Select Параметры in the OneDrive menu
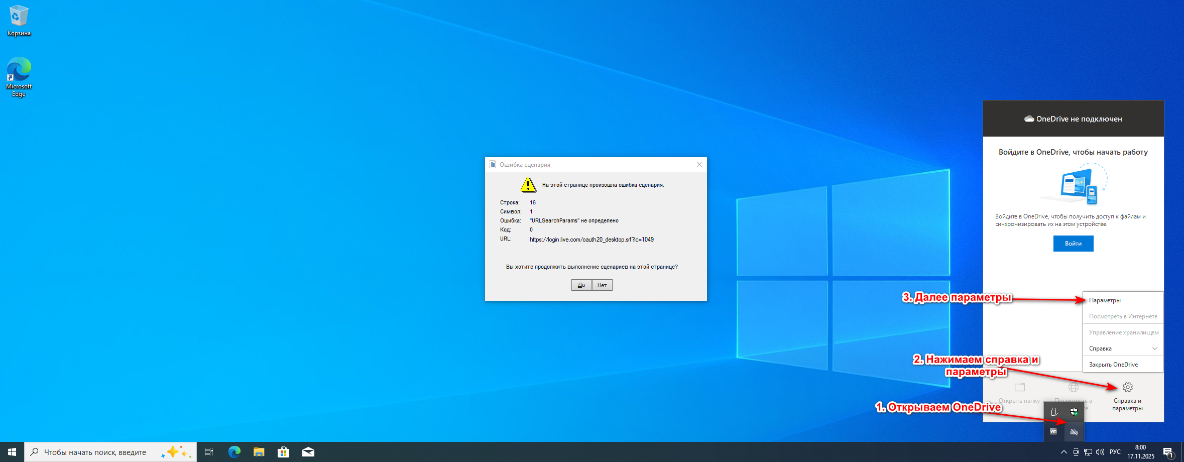The image size is (1184, 462). 1105,300
